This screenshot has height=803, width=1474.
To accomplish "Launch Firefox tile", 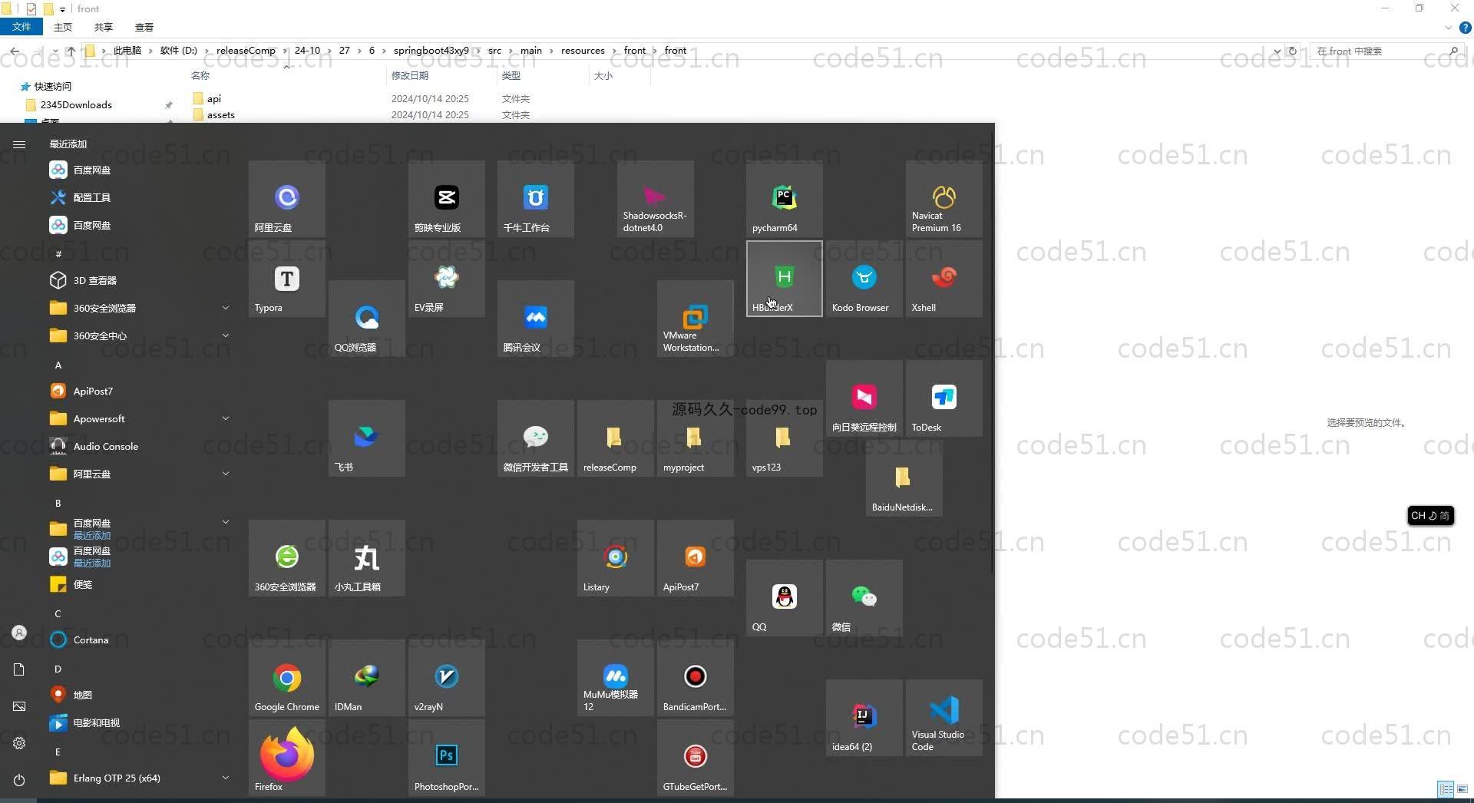I will pos(286,758).
